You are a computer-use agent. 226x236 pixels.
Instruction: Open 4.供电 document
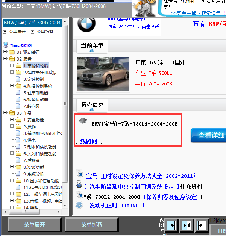29,140
